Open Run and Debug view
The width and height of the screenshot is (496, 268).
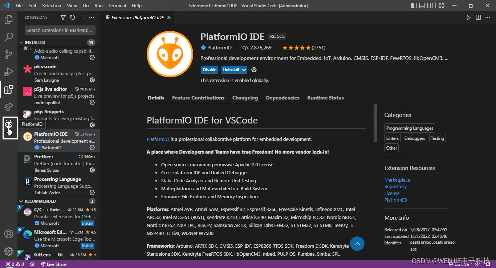(x=9, y=72)
